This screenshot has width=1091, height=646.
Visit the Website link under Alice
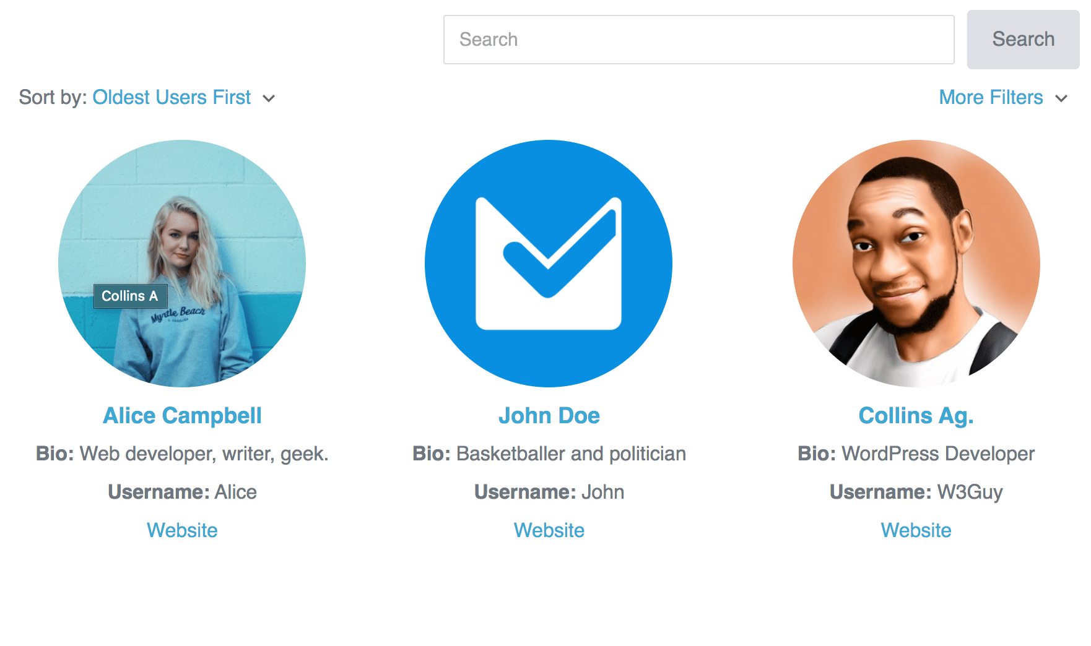[182, 530]
